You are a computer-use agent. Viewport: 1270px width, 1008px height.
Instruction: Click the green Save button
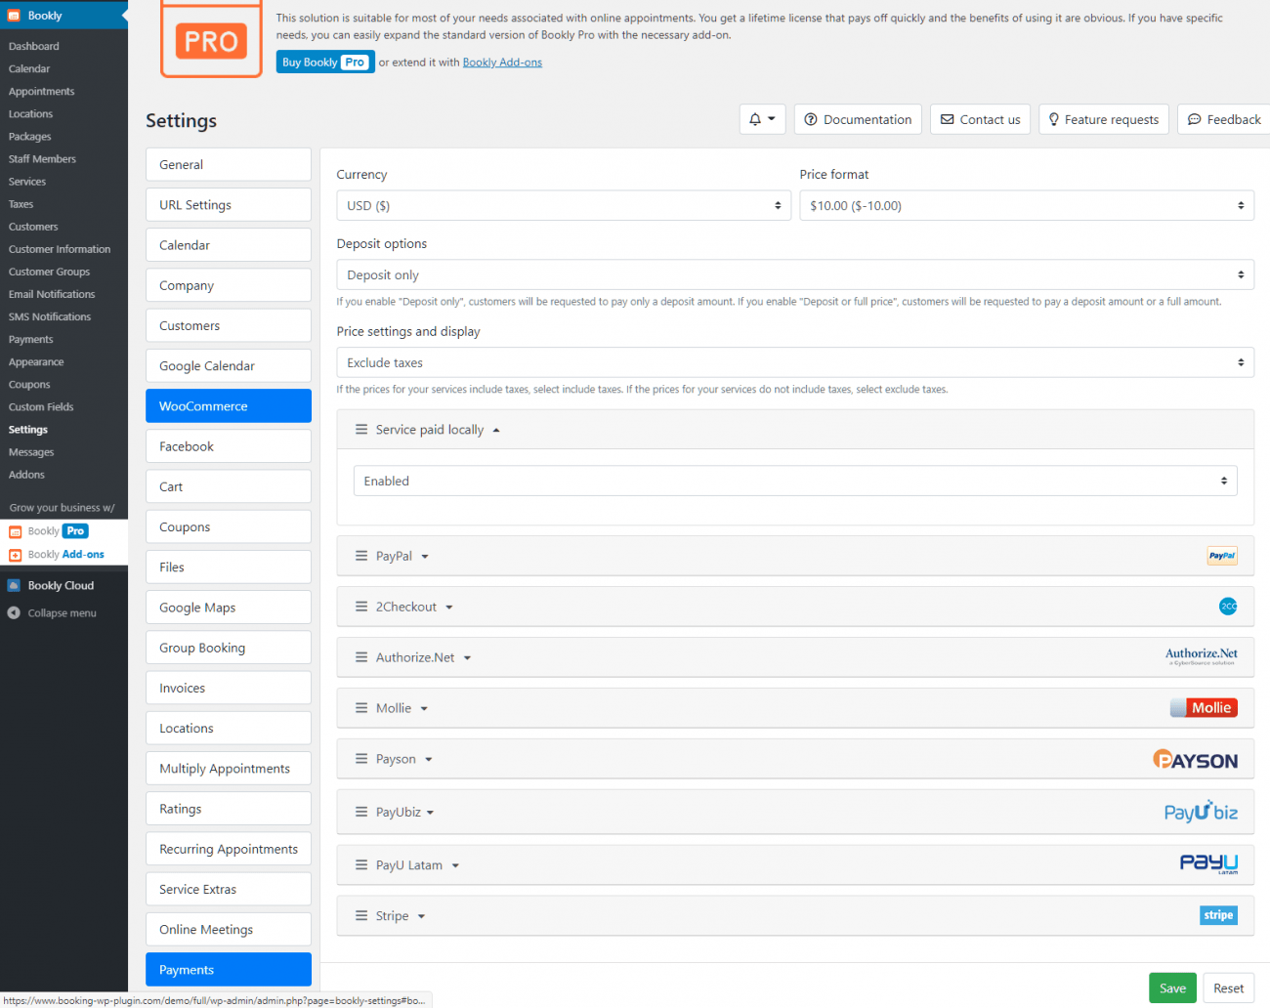pyautogui.click(x=1172, y=987)
